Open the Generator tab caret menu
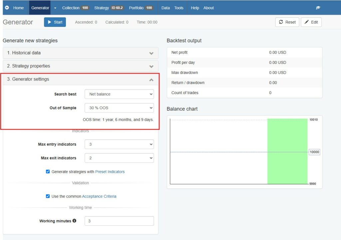The image size is (341, 240). coord(55,8)
